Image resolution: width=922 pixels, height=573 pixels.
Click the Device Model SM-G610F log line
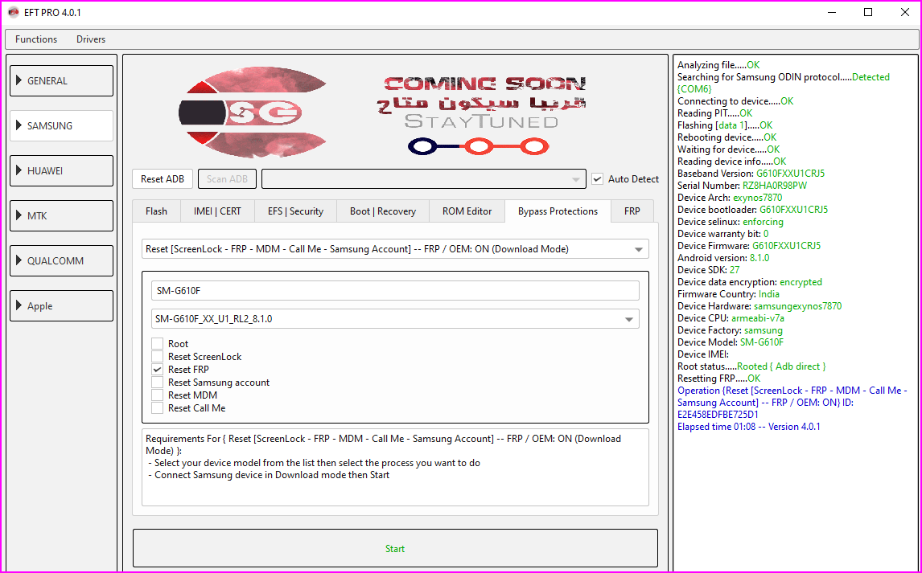[x=731, y=342]
